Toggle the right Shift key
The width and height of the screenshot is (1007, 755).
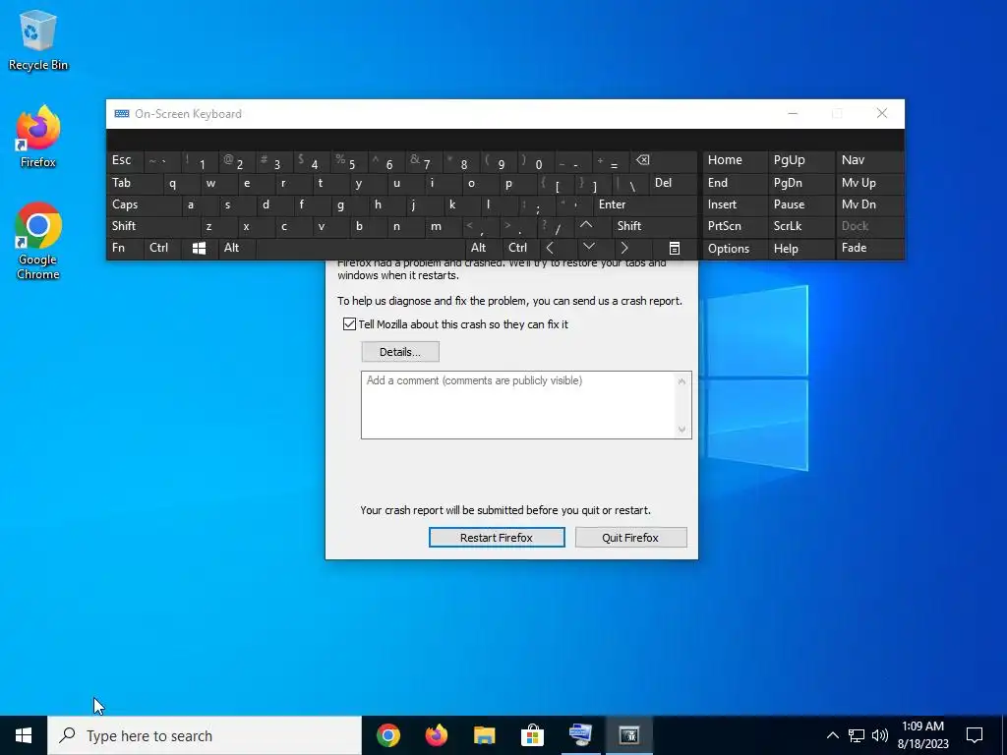tap(654, 226)
